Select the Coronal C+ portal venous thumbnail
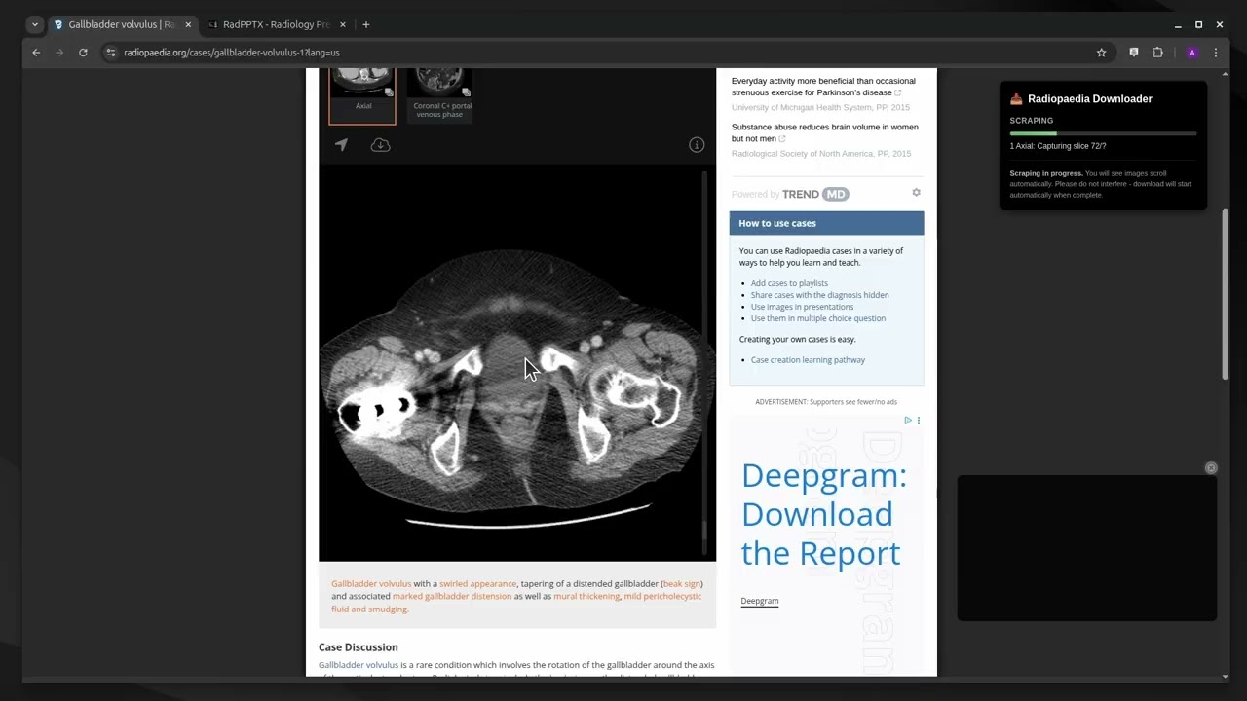1247x701 pixels. pyautogui.click(x=439, y=94)
